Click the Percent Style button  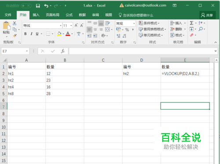click(x=127, y=30)
